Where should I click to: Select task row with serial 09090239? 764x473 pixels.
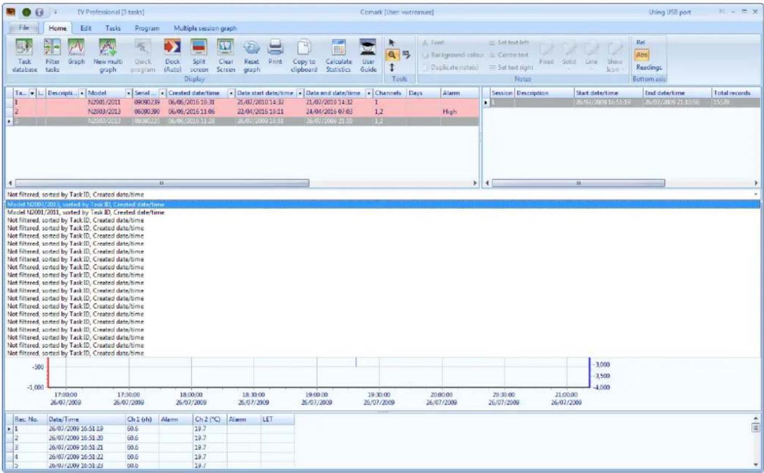pos(245,103)
